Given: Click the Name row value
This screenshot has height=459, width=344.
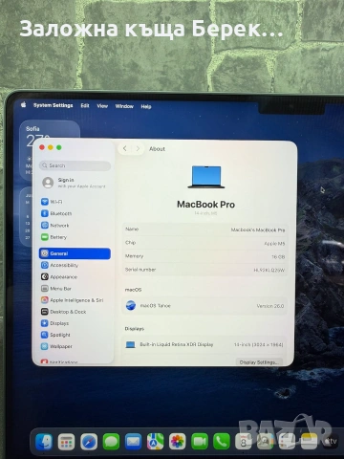Looking at the screenshot, I should (258, 229).
